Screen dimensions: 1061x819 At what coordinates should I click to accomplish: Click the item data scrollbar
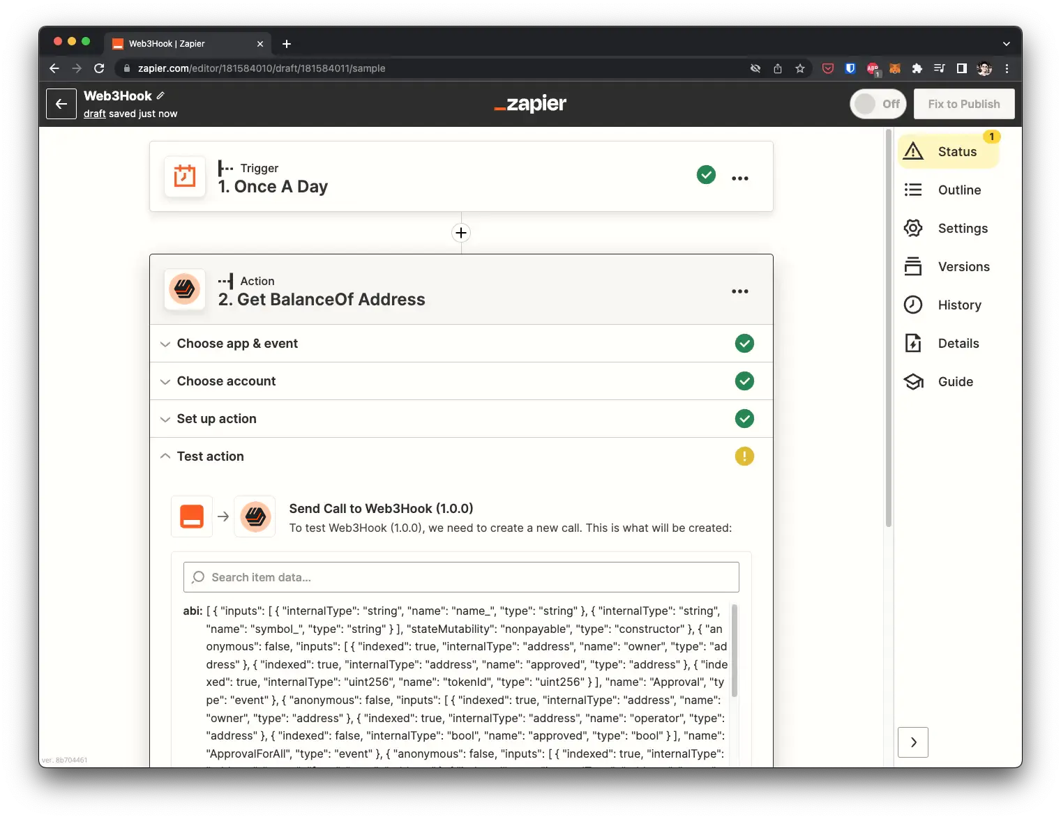click(734, 652)
